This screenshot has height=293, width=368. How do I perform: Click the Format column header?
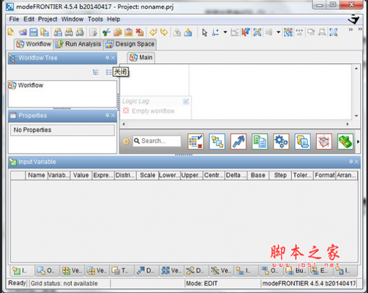click(x=324, y=175)
